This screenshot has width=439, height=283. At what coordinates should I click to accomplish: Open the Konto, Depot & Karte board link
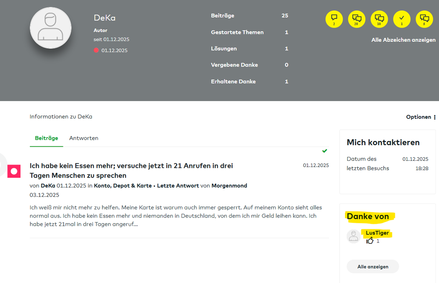[x=119, y=185]
